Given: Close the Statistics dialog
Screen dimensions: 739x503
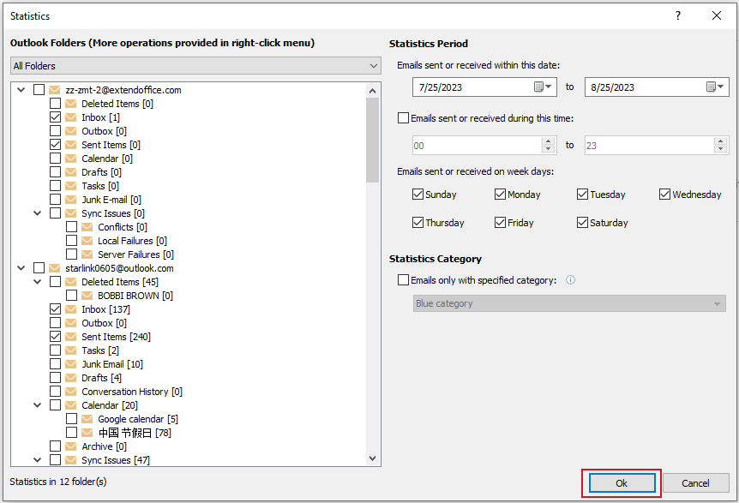Looking at the screenshot, I should [717, 15].
